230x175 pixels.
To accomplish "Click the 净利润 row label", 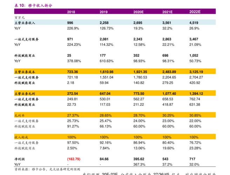I will click(x=19, y=159).
